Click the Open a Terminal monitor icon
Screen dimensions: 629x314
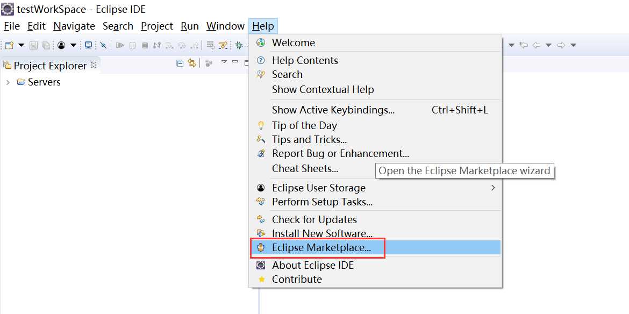coord(88,45)
